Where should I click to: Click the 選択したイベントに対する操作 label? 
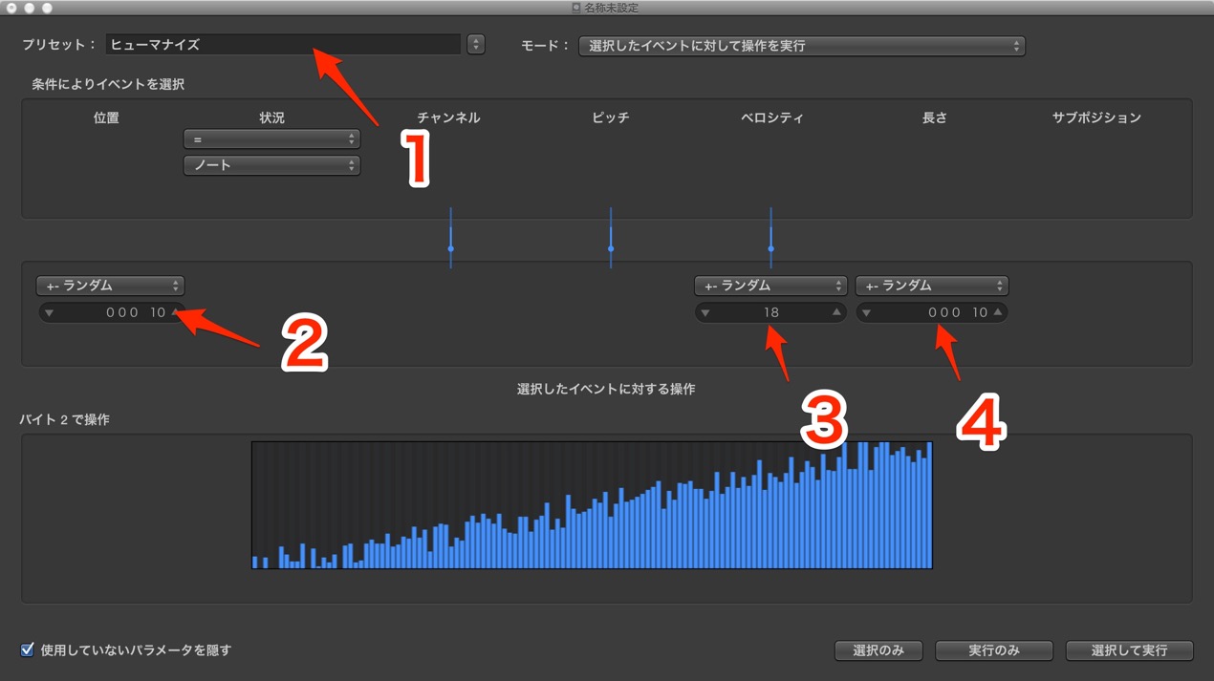(x=606, y=390)
